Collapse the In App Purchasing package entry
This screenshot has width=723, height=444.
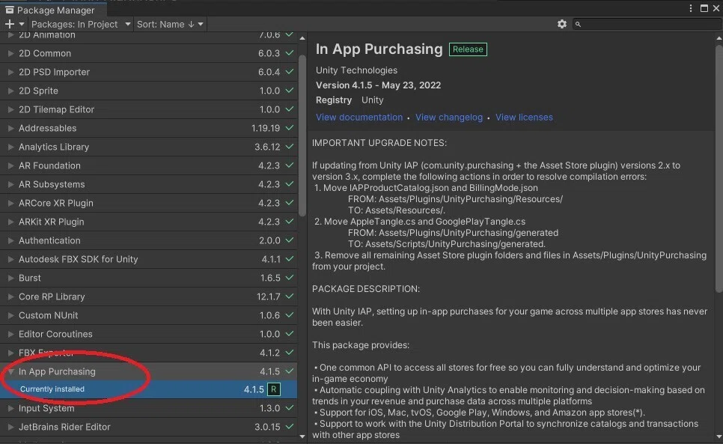point(10,371)
